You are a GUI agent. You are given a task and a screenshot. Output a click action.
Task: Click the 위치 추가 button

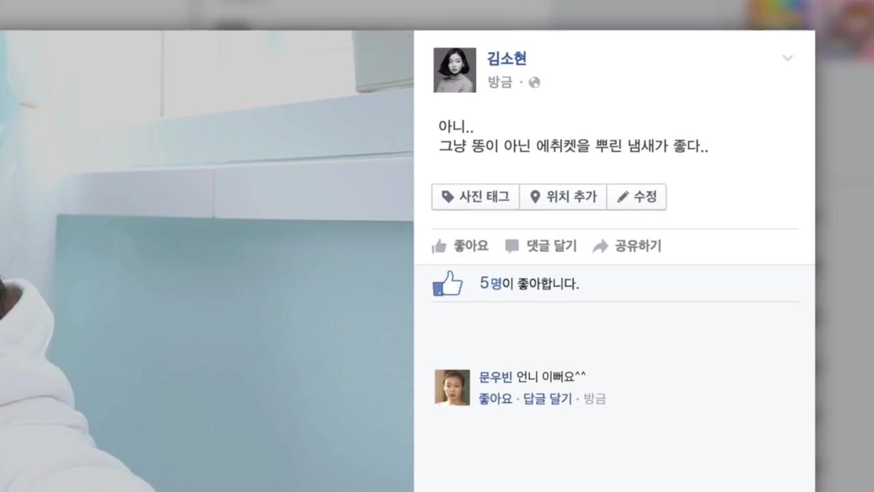click(x=563, y=197)
